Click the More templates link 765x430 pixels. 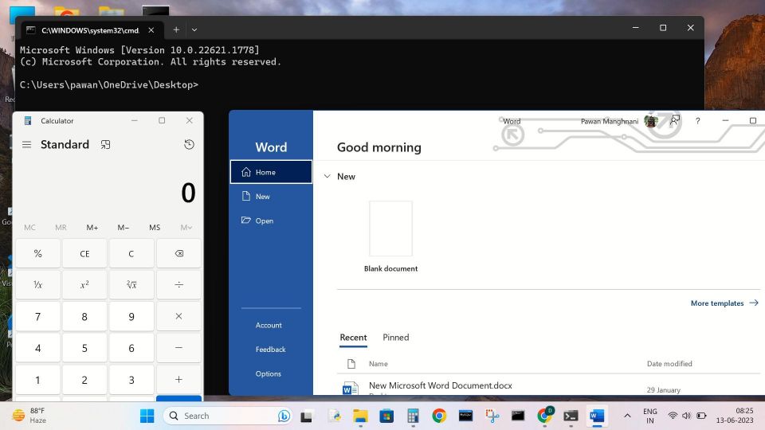[724, 303]
